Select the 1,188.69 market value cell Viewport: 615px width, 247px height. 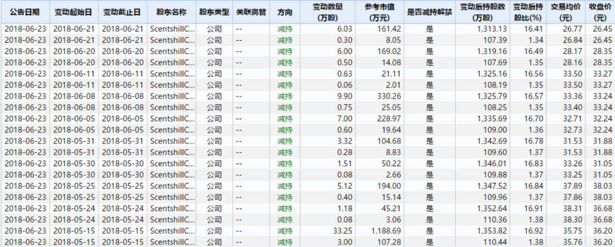(x=380, y=231)
